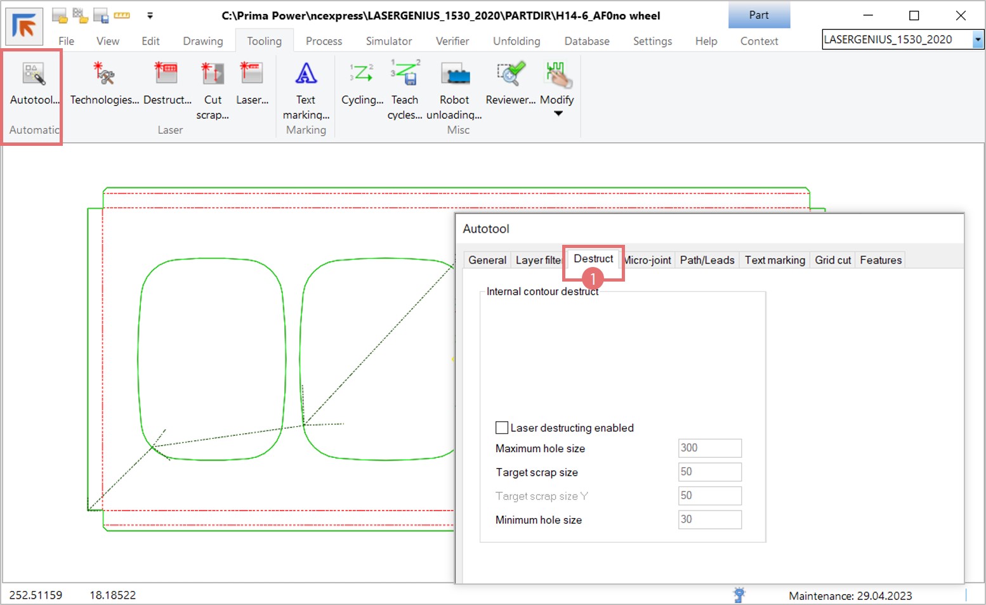986x605 pixels.
Task: Click the Part context button
Action: tap(758, 15)
